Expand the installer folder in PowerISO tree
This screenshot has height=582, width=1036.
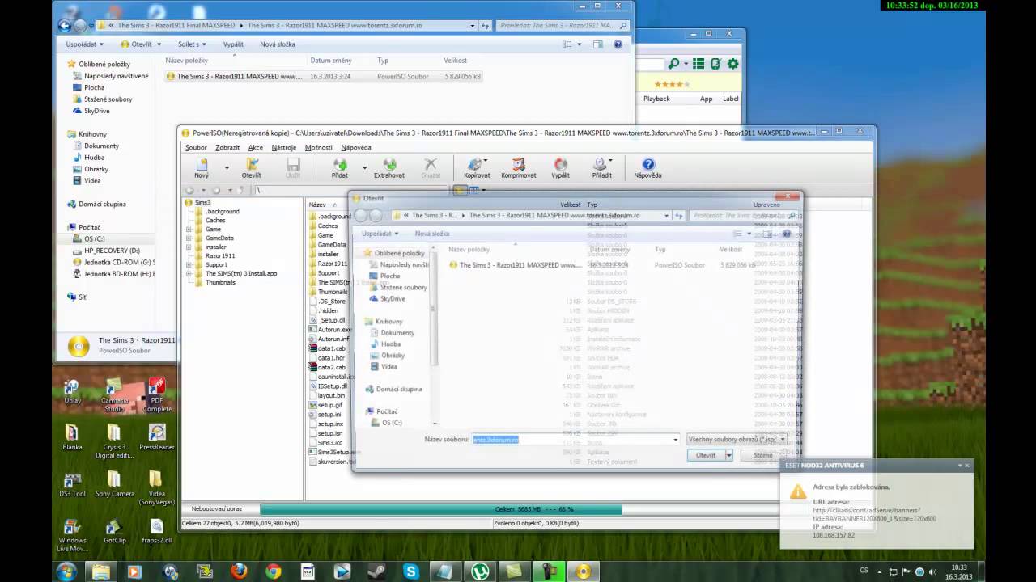coord(189,247)
